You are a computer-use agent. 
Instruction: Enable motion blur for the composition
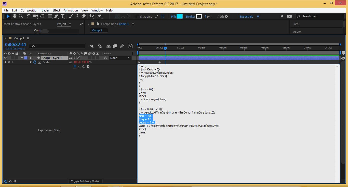[122, 46]
